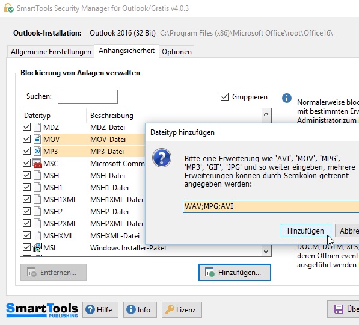This screenshot has width=359, height=325.
Task: Click into the Suchen search field
Action: point(88,96)
